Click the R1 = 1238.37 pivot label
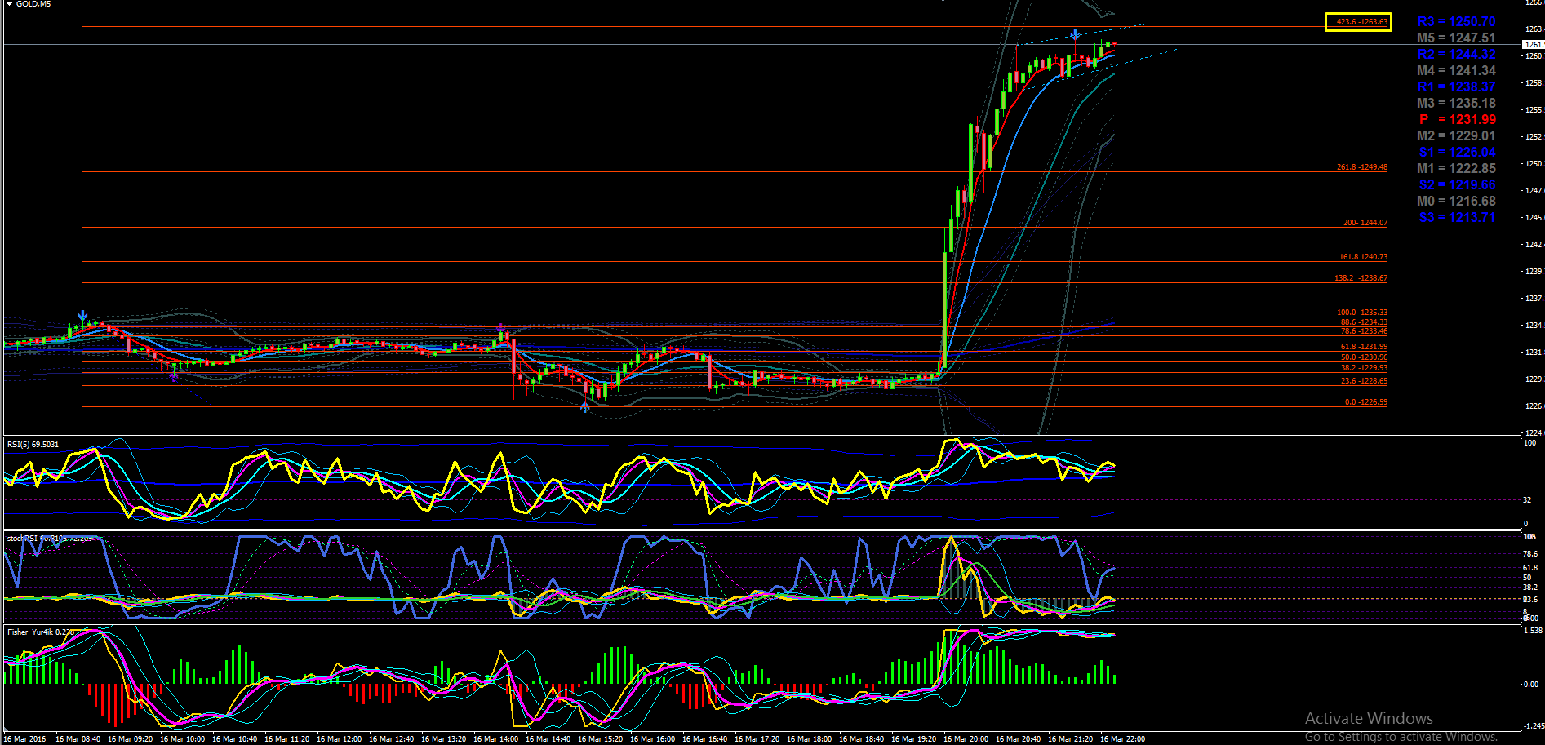The height and width of the screenshot is (745, 1545). [x=1456, y=87]
